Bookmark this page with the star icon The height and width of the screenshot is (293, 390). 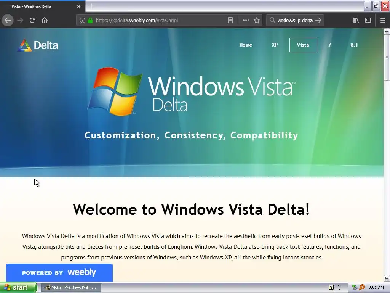click(x=257, y=20)
